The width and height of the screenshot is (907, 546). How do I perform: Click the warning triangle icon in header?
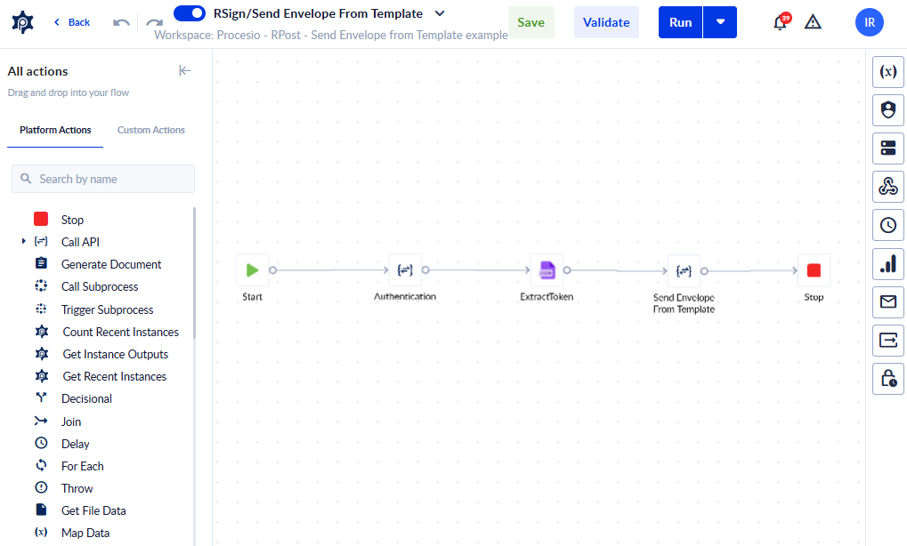pos(813,22)
